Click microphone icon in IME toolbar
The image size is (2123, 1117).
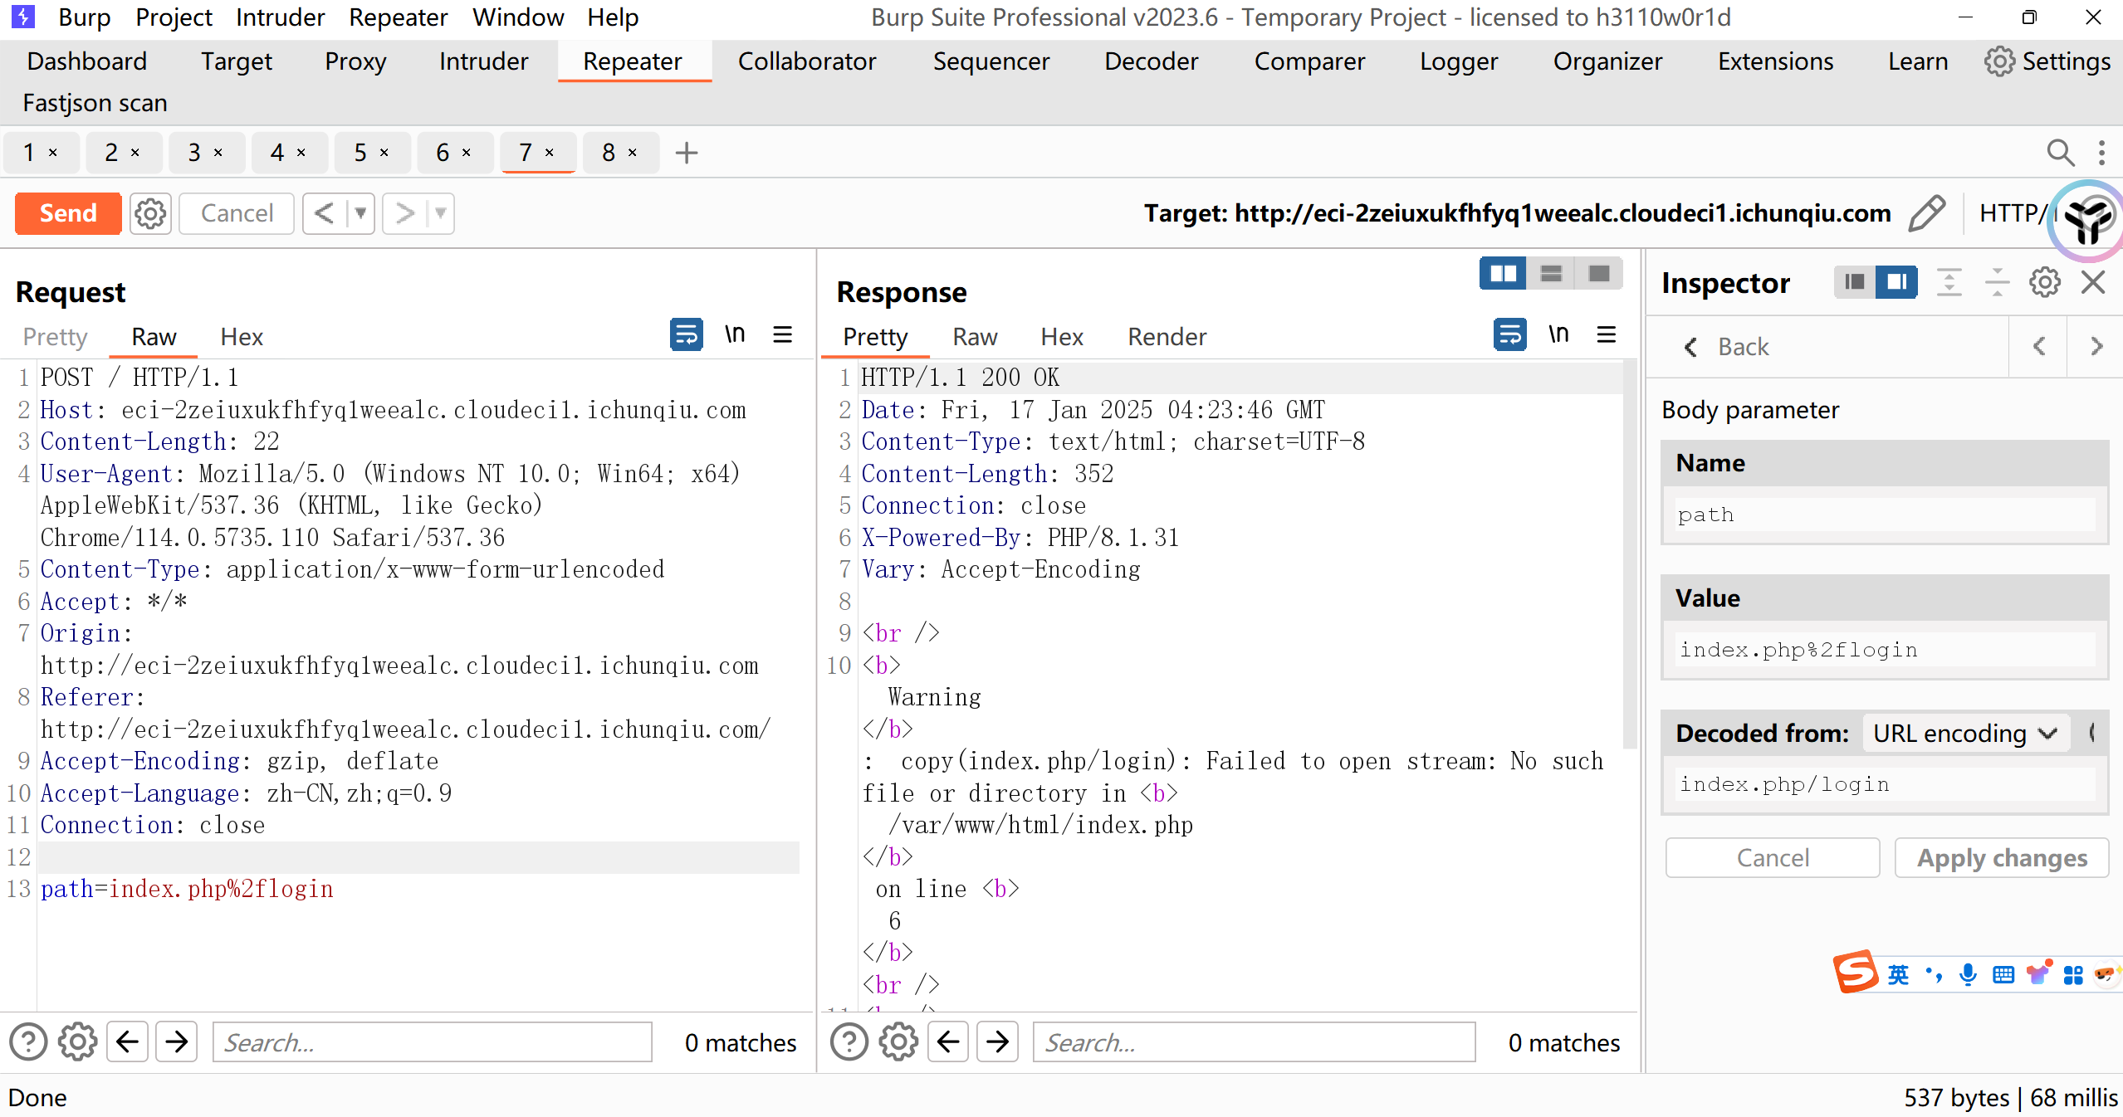pos(1968,974)
